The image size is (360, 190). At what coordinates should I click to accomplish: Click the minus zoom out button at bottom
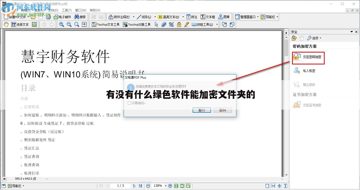(148, 186)
